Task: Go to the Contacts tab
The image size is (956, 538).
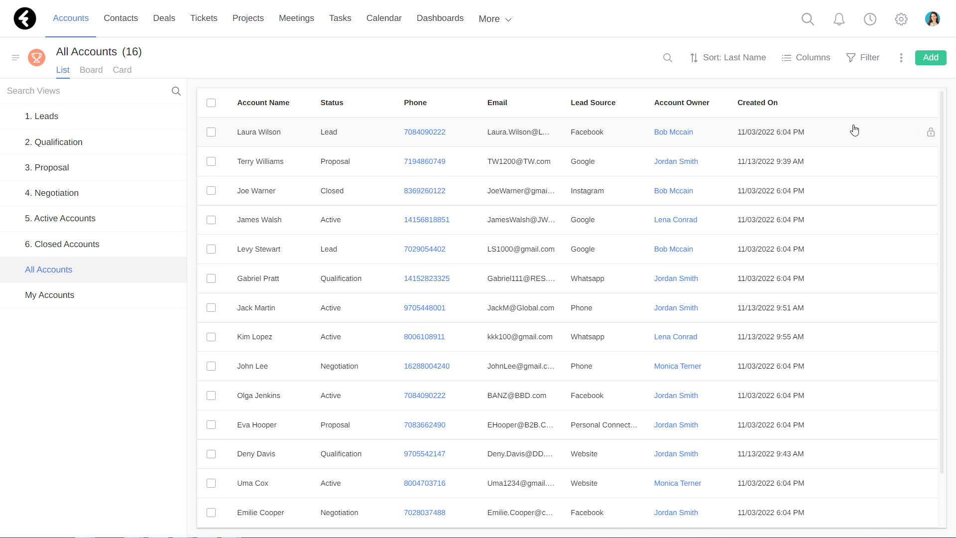Action: click(120, 18)
